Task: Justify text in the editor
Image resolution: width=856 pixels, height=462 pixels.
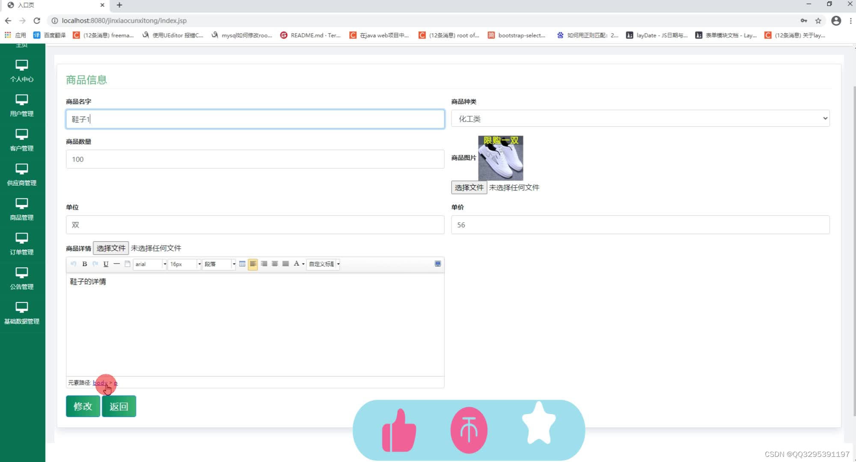Action: pos(285,264)
